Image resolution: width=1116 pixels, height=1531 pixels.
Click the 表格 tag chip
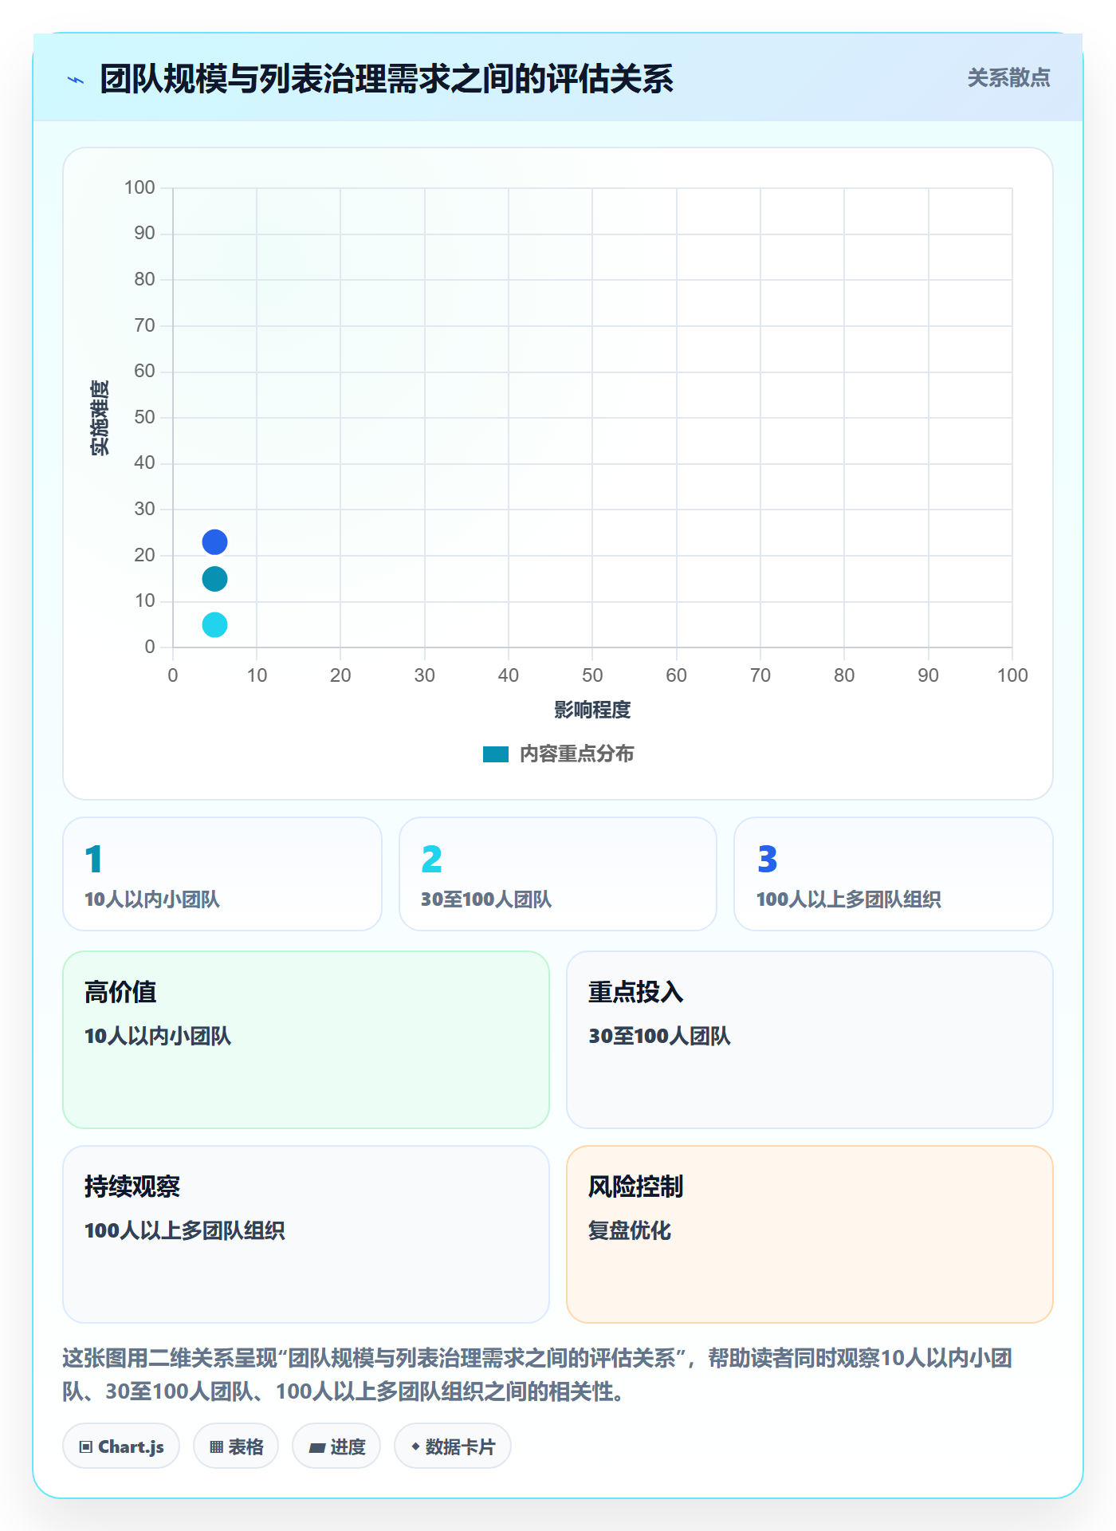coord(236,1446)
